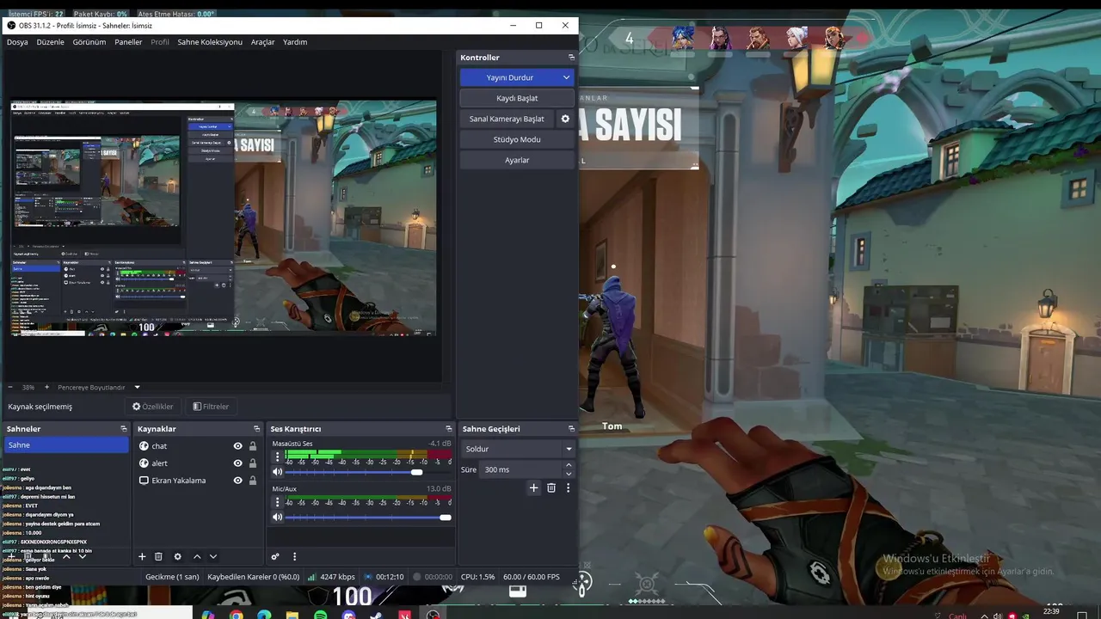Open Ayarlar settings button
1101x619 pixels.
pyautogui.click(x=517, y=160)
